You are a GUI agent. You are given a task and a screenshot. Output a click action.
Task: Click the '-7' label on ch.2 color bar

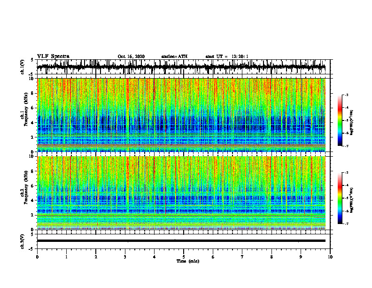tap(347, 224)
